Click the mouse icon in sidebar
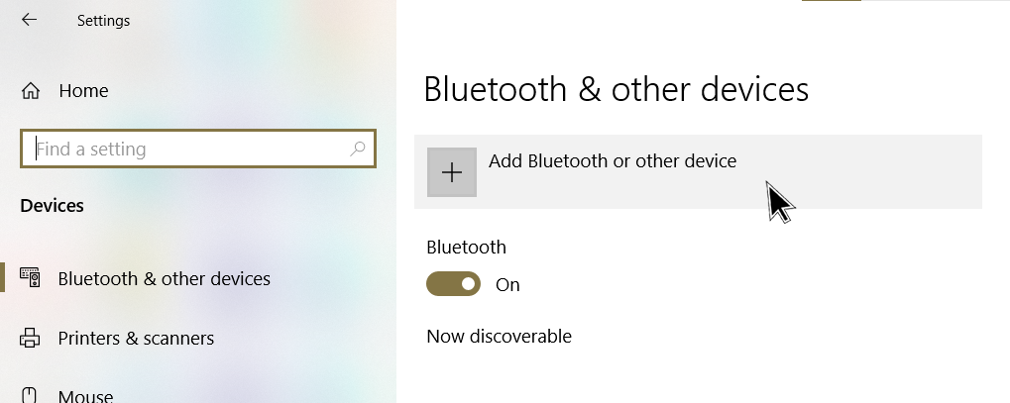Screen dimensions: 1010x403 (x=30, y=395)
